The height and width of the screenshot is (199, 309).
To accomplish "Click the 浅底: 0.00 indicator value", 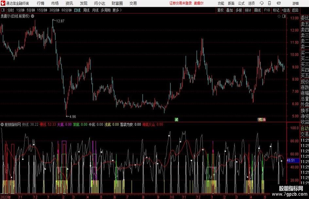I will (x=112, y=124).
